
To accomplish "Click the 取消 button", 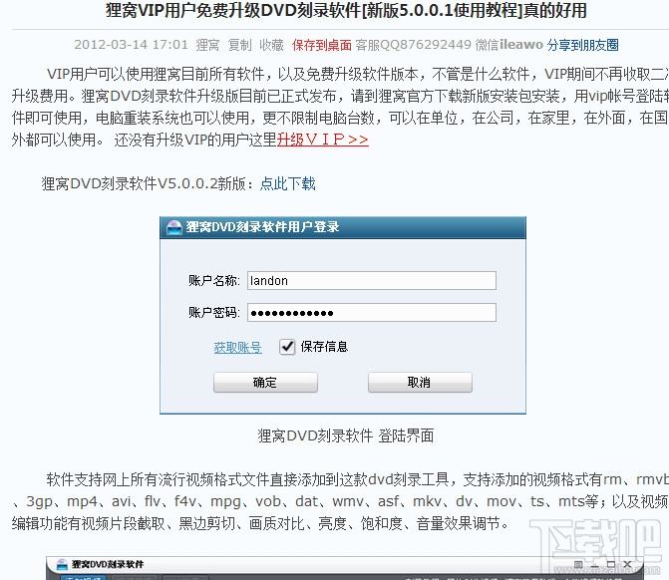I will pos(420,382).
